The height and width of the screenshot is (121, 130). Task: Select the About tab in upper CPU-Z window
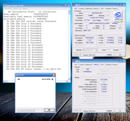(115, 9)
